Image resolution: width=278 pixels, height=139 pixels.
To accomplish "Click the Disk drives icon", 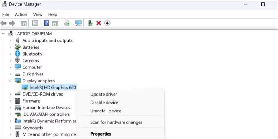I will (17, 74).
